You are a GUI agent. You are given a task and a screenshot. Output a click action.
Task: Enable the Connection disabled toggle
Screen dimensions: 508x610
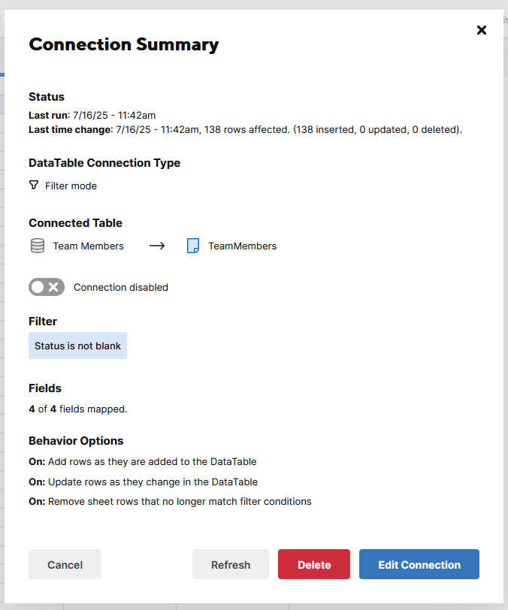pyautogui.click(x=47, y=287)
